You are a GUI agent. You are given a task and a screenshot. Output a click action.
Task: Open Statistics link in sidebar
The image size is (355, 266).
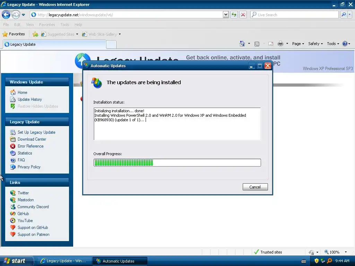pos(25,153)
